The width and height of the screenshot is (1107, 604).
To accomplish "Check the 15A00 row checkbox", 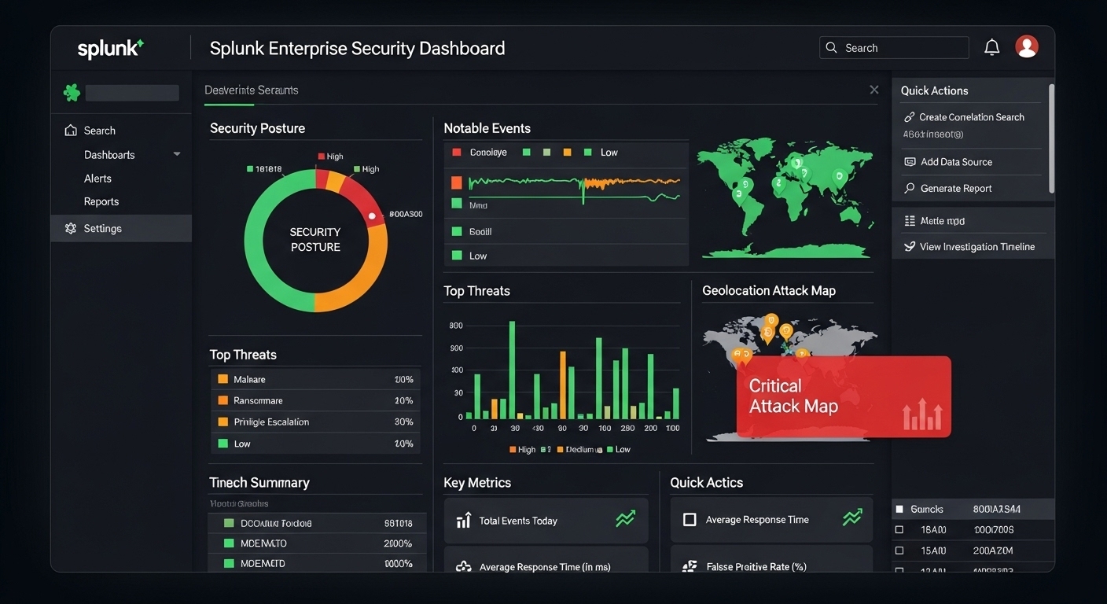I will click(x=899, y=551).
